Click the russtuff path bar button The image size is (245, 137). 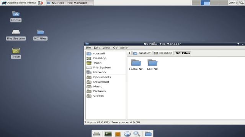142,53
